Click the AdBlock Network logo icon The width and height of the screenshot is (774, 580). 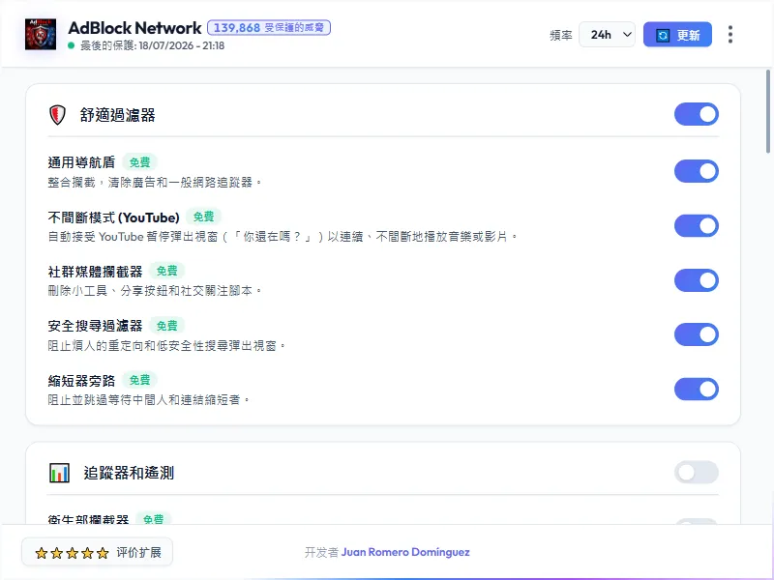41,35
